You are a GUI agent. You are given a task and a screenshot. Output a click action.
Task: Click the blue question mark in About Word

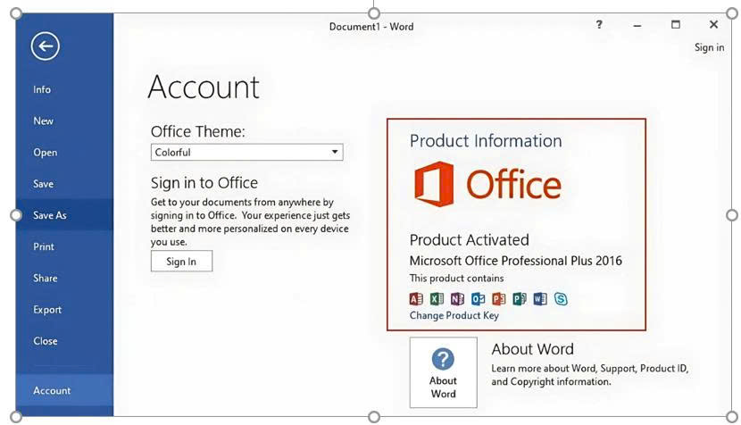443,359
